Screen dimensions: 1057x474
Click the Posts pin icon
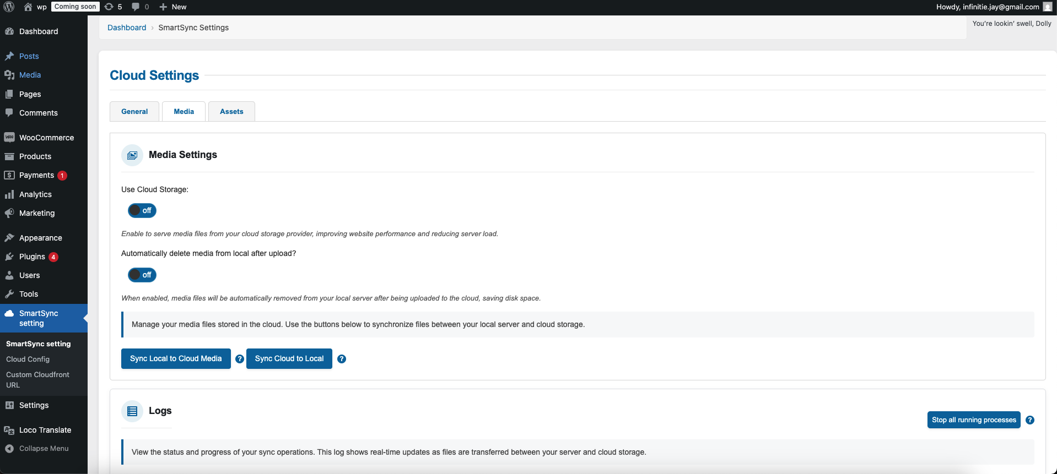[9, 56]
